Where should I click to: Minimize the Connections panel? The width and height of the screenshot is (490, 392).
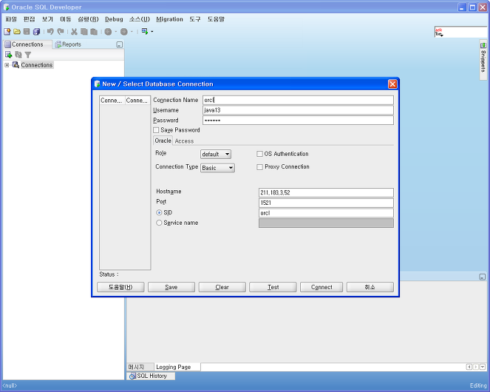[x=120, y=44]
